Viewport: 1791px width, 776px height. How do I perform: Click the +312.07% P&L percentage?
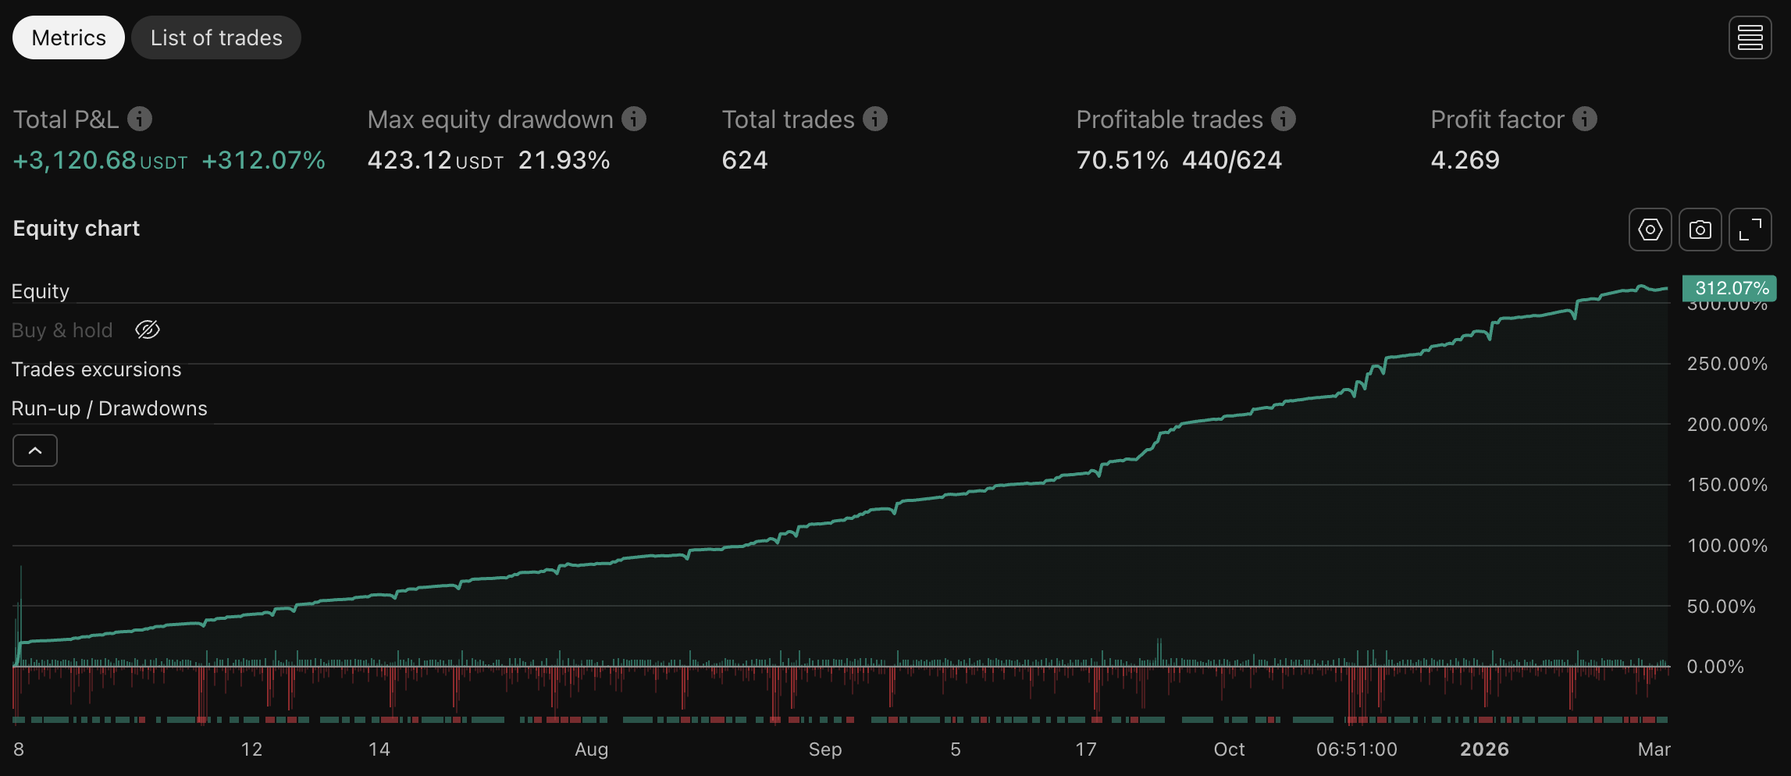coord(263,160)
